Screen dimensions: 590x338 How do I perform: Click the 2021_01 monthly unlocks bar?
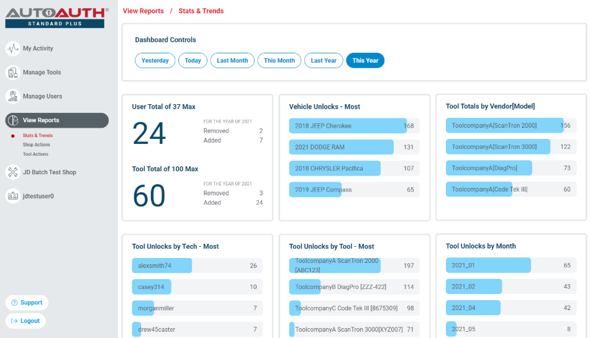point(488,265)
